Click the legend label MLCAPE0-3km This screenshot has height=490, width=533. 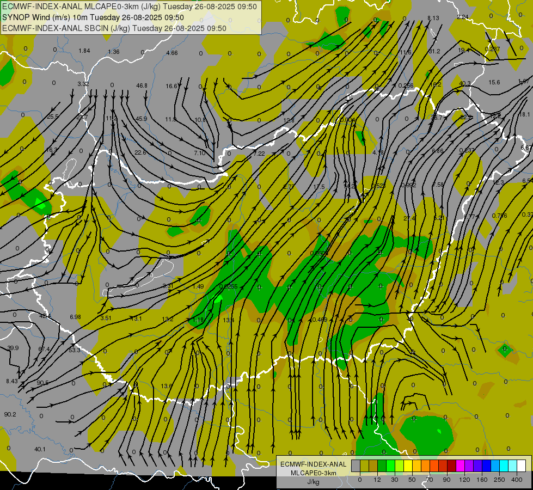tap(314, 473)
